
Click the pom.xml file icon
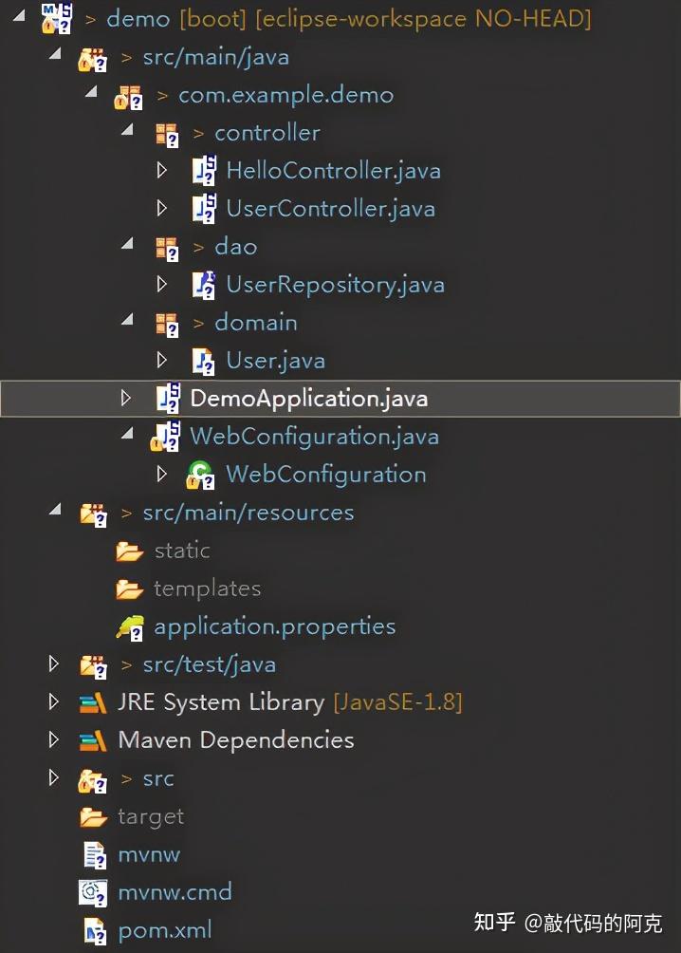(x=94, y=930)
